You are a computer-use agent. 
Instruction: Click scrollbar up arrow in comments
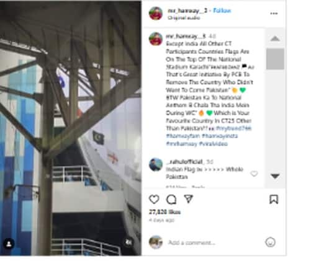click(x=275, y=38)
